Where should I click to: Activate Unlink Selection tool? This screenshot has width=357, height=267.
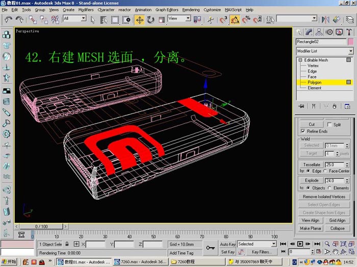(x=44, y=20)
